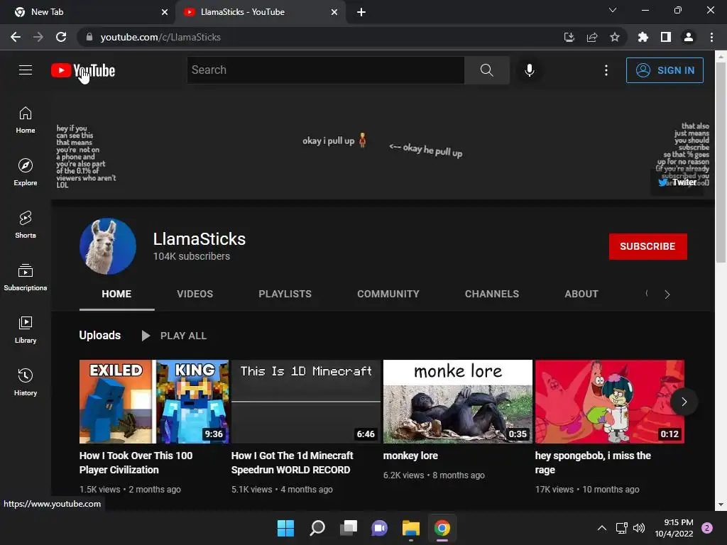
Task: Toggle the Chrome side panel icon
Action: click(x=666, y=37)
